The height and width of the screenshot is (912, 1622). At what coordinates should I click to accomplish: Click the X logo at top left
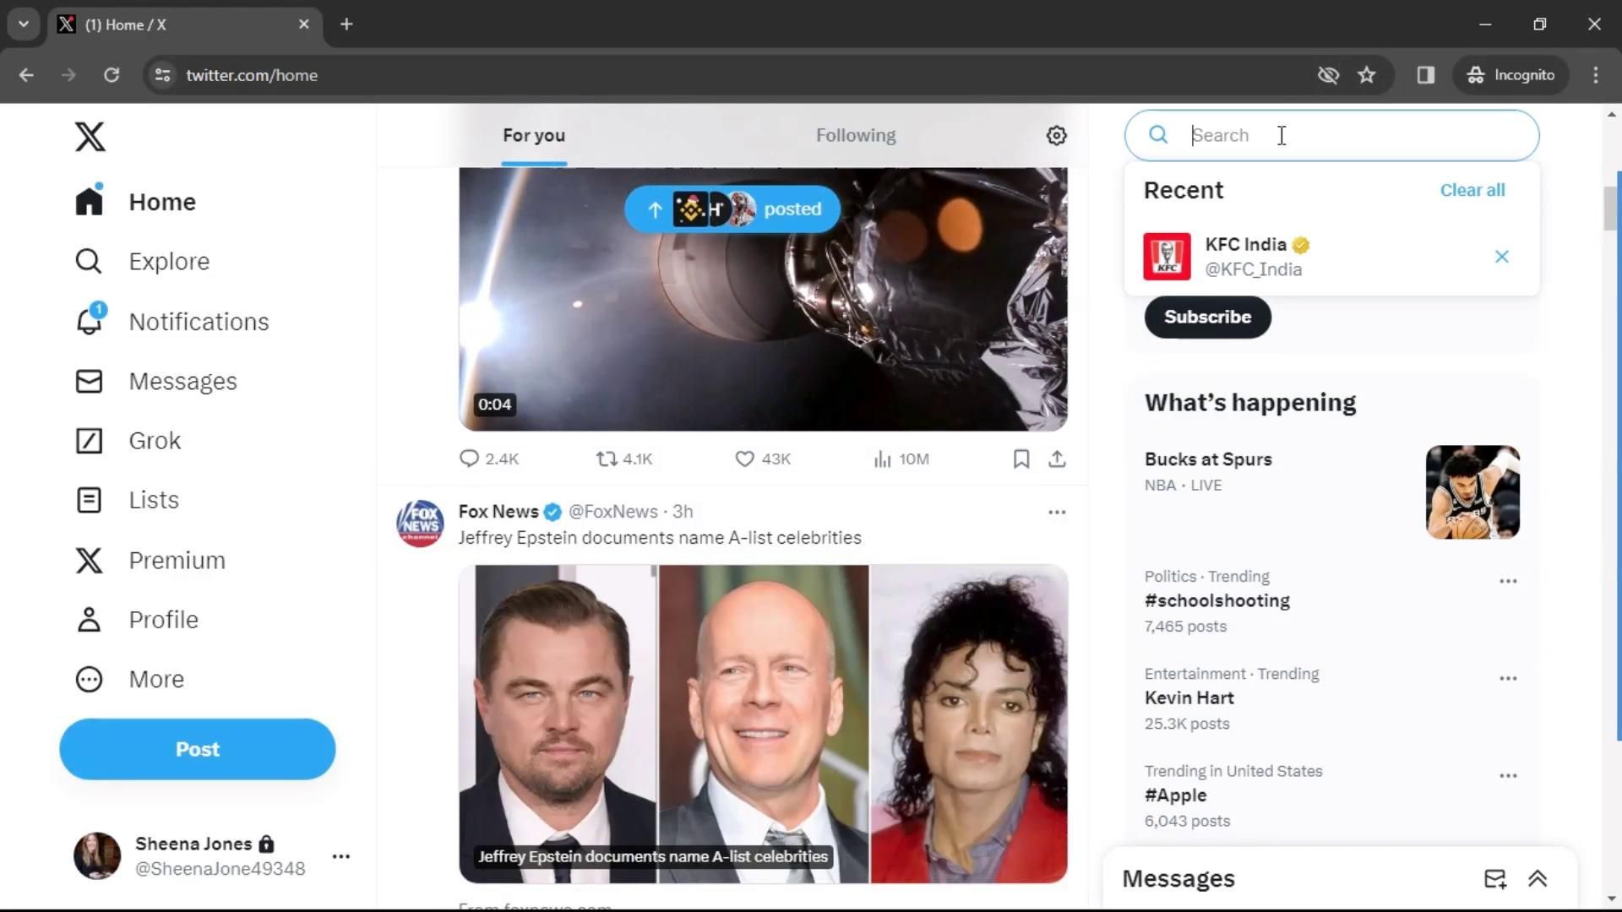(90, 136)
